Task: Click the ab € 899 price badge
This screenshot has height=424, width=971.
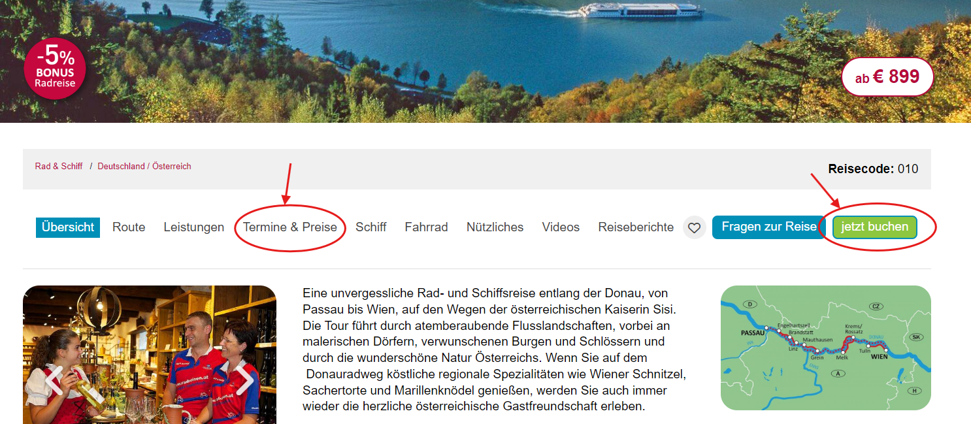Action: point(887,77)
